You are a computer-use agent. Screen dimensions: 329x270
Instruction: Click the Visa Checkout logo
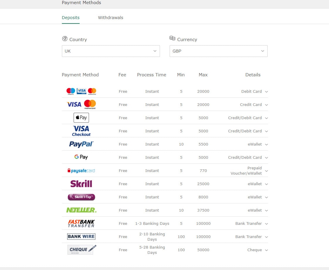pos(81,131)
